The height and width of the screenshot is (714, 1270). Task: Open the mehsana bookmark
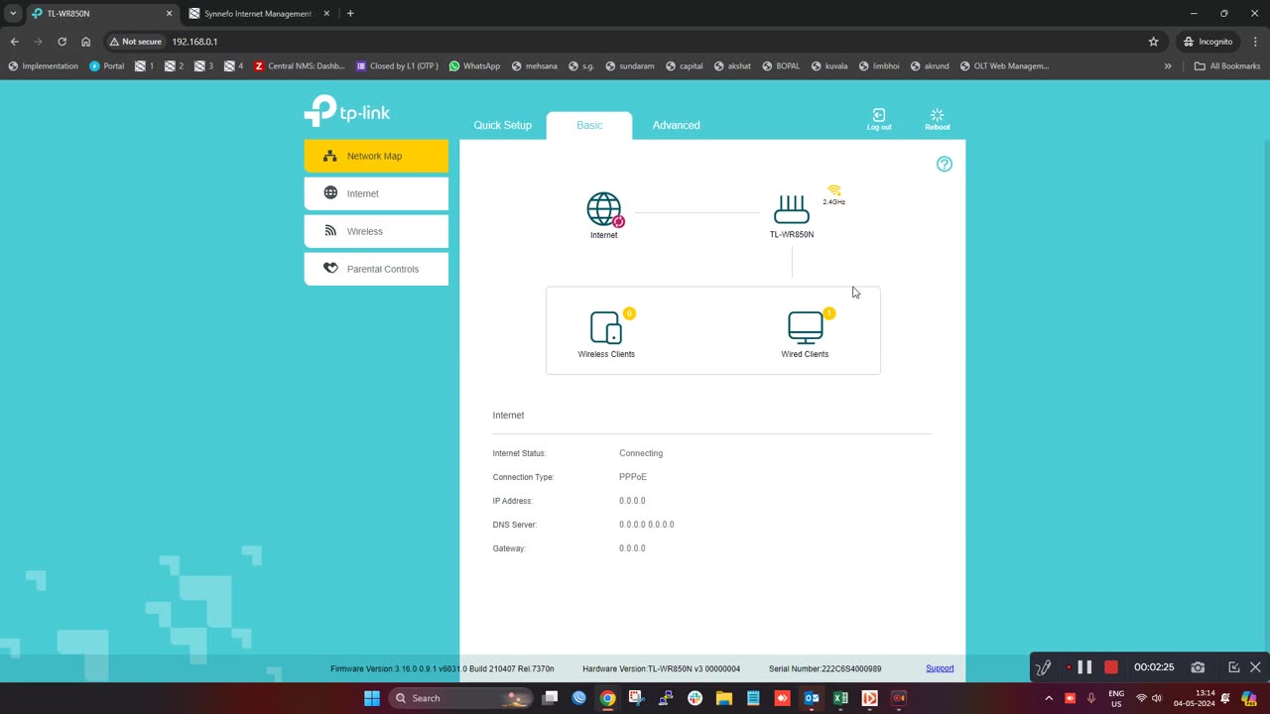535,66
